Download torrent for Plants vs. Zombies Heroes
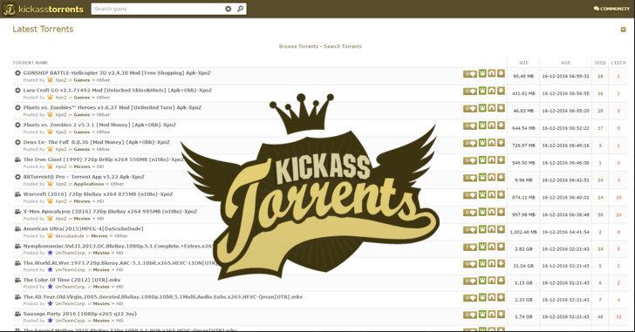This screenshot has width=635, height=332. click(x=501, y=108)
